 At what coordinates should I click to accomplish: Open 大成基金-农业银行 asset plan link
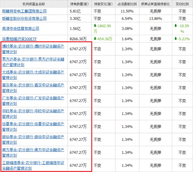33,75
